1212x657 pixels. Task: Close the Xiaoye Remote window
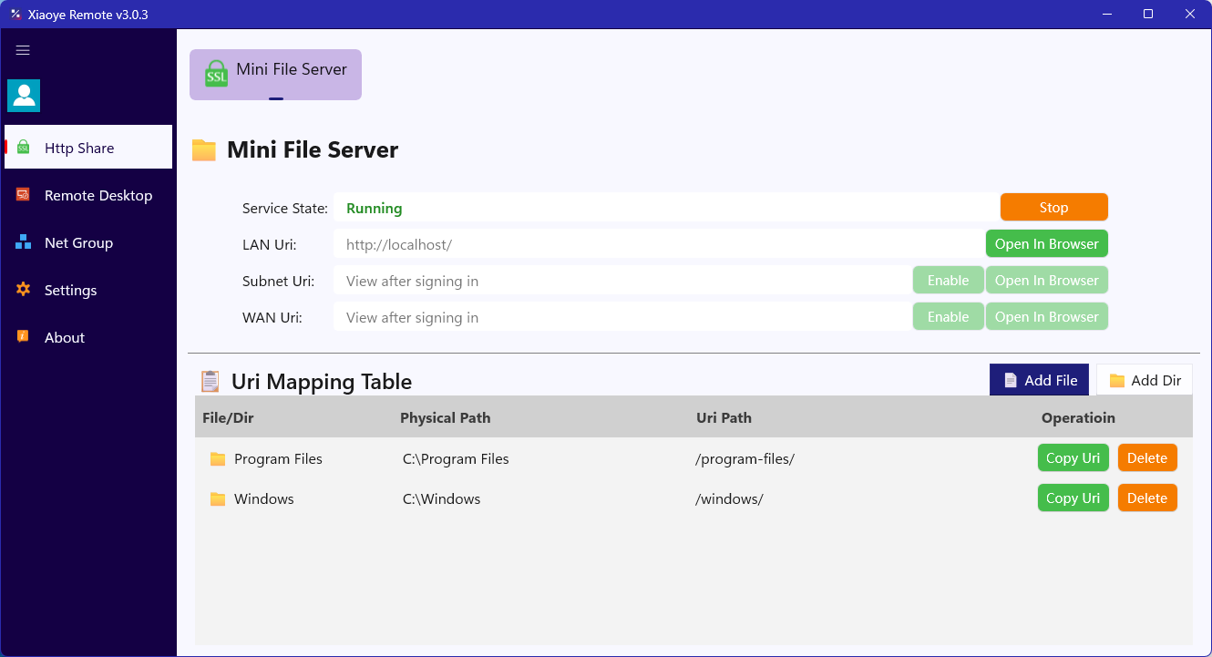pos(1190,14)
